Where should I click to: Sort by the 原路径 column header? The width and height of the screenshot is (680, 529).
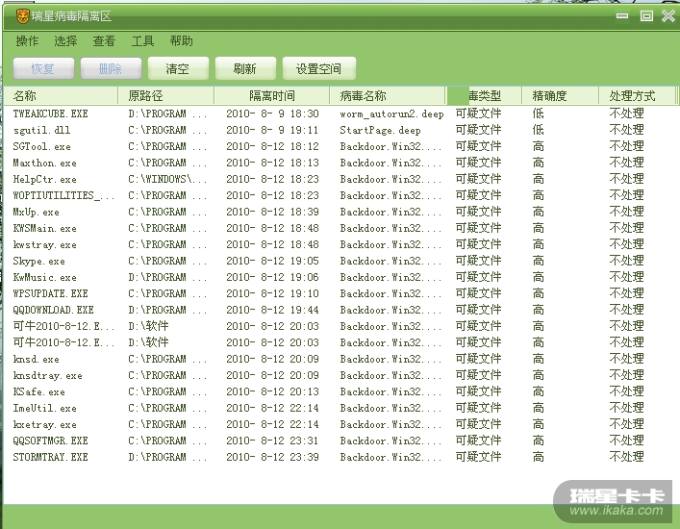click(x=166, y=96)
